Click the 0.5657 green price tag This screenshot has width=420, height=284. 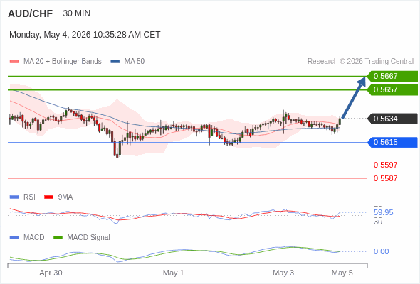point(392,89)
